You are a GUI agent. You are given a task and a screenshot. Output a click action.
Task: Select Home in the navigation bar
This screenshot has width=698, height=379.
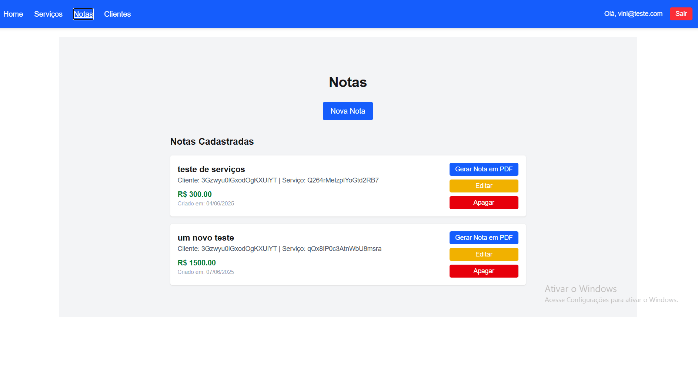click(x=13, y=14)
